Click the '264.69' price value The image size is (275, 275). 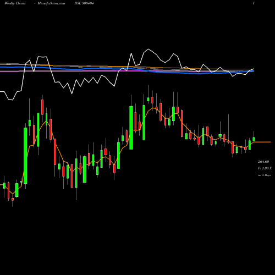(x=263, y=162)
